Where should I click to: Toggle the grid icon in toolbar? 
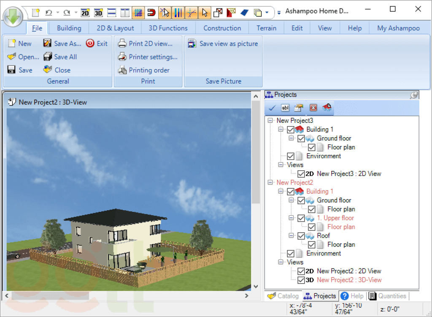point(138,13)
